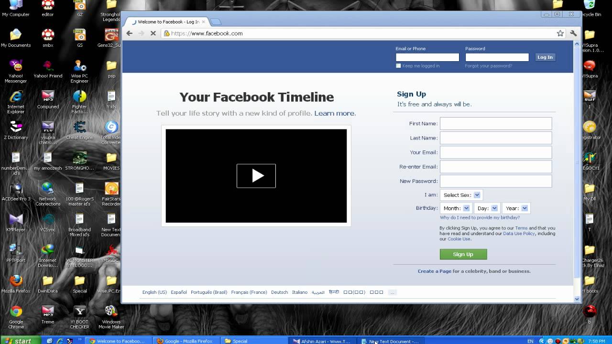The height and width of the screenshot is (344, 612).
Task: Focus the Email or Phone login field
Action: (x=427, y=57)
